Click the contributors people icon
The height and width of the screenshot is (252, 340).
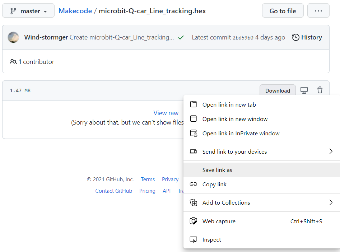click(13, 62)
